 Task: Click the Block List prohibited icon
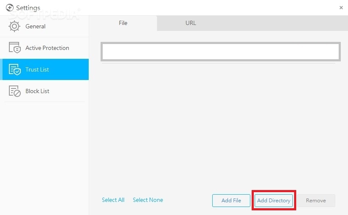pos(15,91)
